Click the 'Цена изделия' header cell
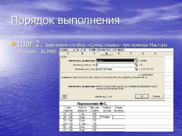The width and height of the screenshot is (182, 136). click(x=68, y=109)
